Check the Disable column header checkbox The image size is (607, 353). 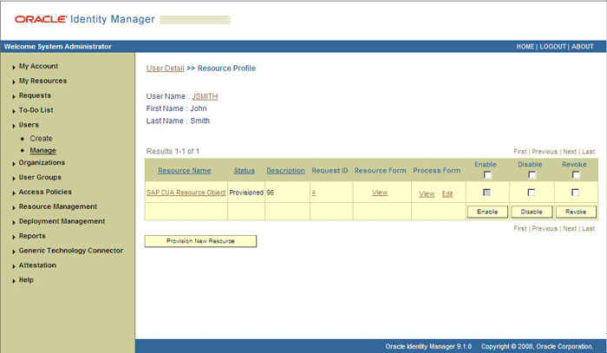pyautogui.click(x=532, y=175)
